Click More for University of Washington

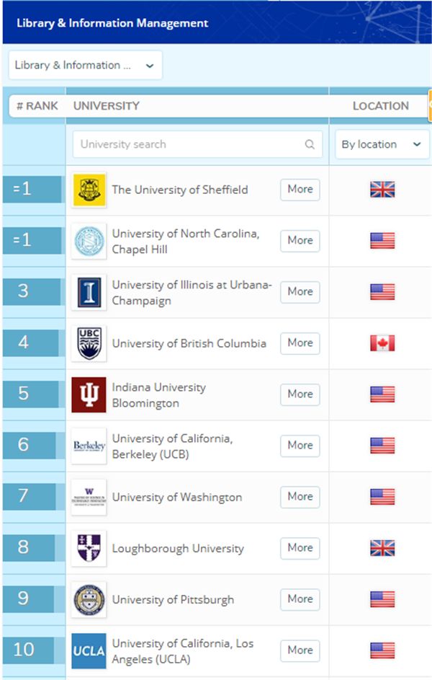(300, 497)
